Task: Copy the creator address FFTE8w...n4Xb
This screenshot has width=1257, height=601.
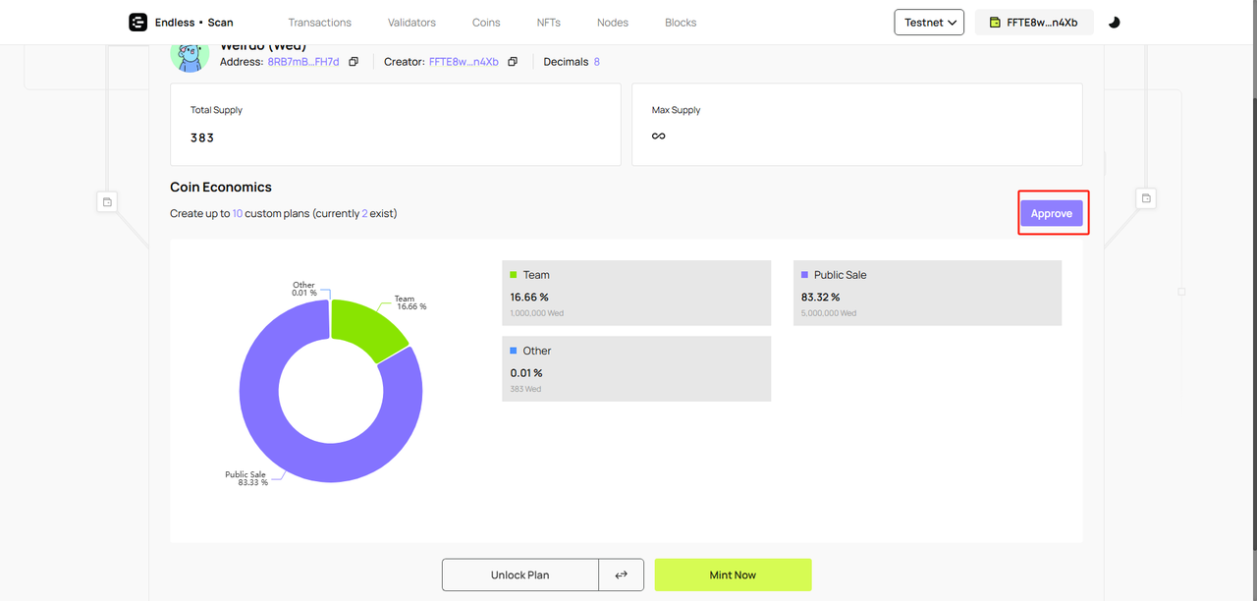Action: (x=513, y=62)
